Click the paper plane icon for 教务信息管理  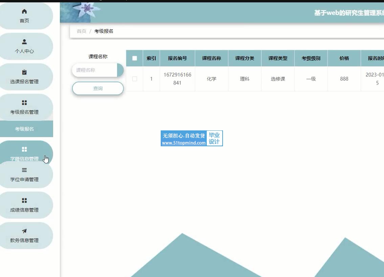[x=24, y=231]
